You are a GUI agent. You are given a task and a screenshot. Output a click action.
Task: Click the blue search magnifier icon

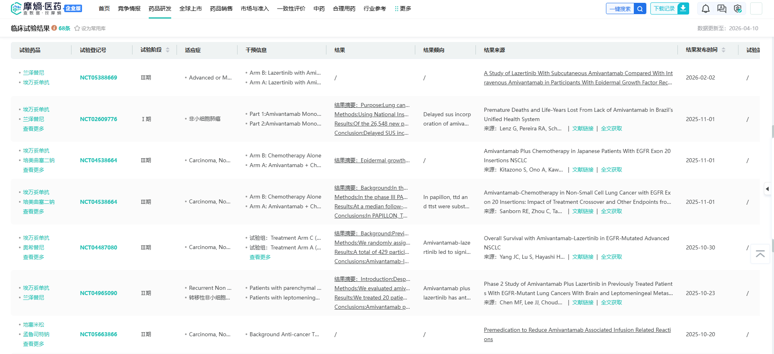[x=640, y=8]
